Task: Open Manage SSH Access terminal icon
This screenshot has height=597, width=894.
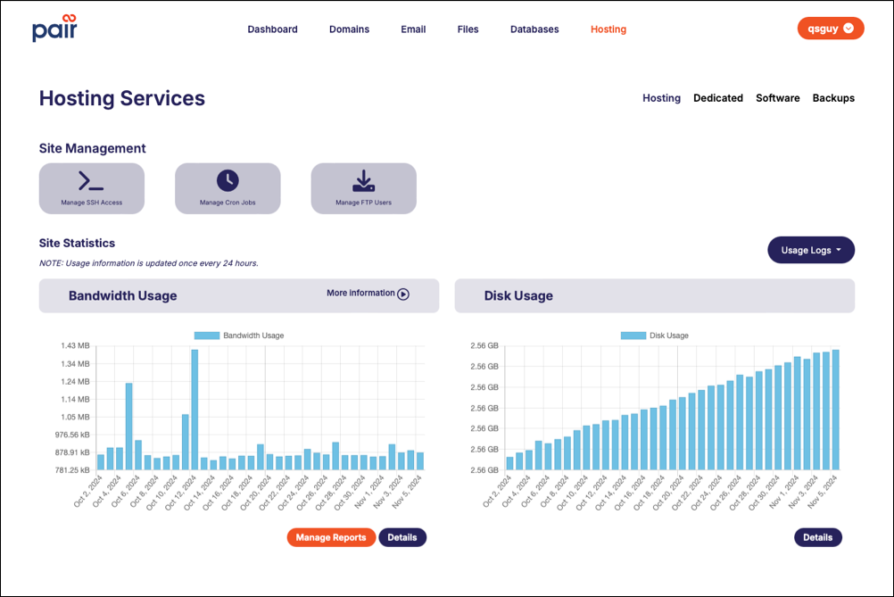Action: click(91, 181)
